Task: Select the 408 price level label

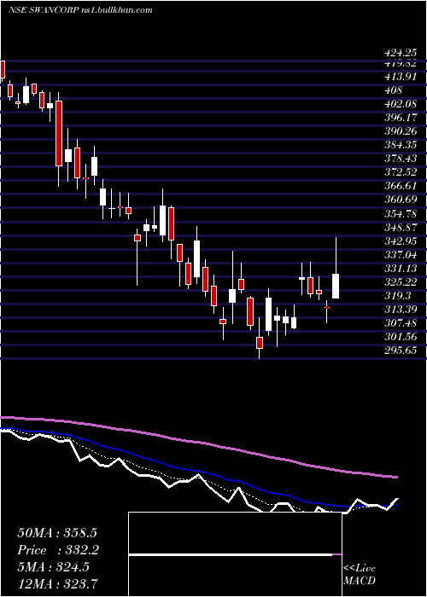Action: 394,90
